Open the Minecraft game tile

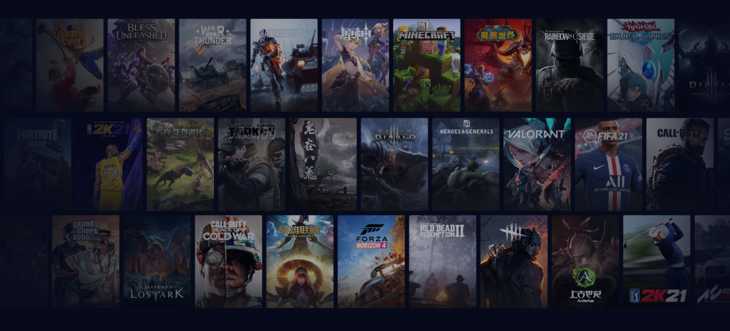(427, 65)
